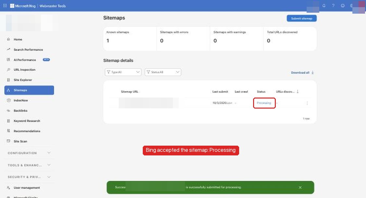The width and height of the screenshot is (366, 198).
Task: Click the download arrow beside Download all
Action: 312,73
